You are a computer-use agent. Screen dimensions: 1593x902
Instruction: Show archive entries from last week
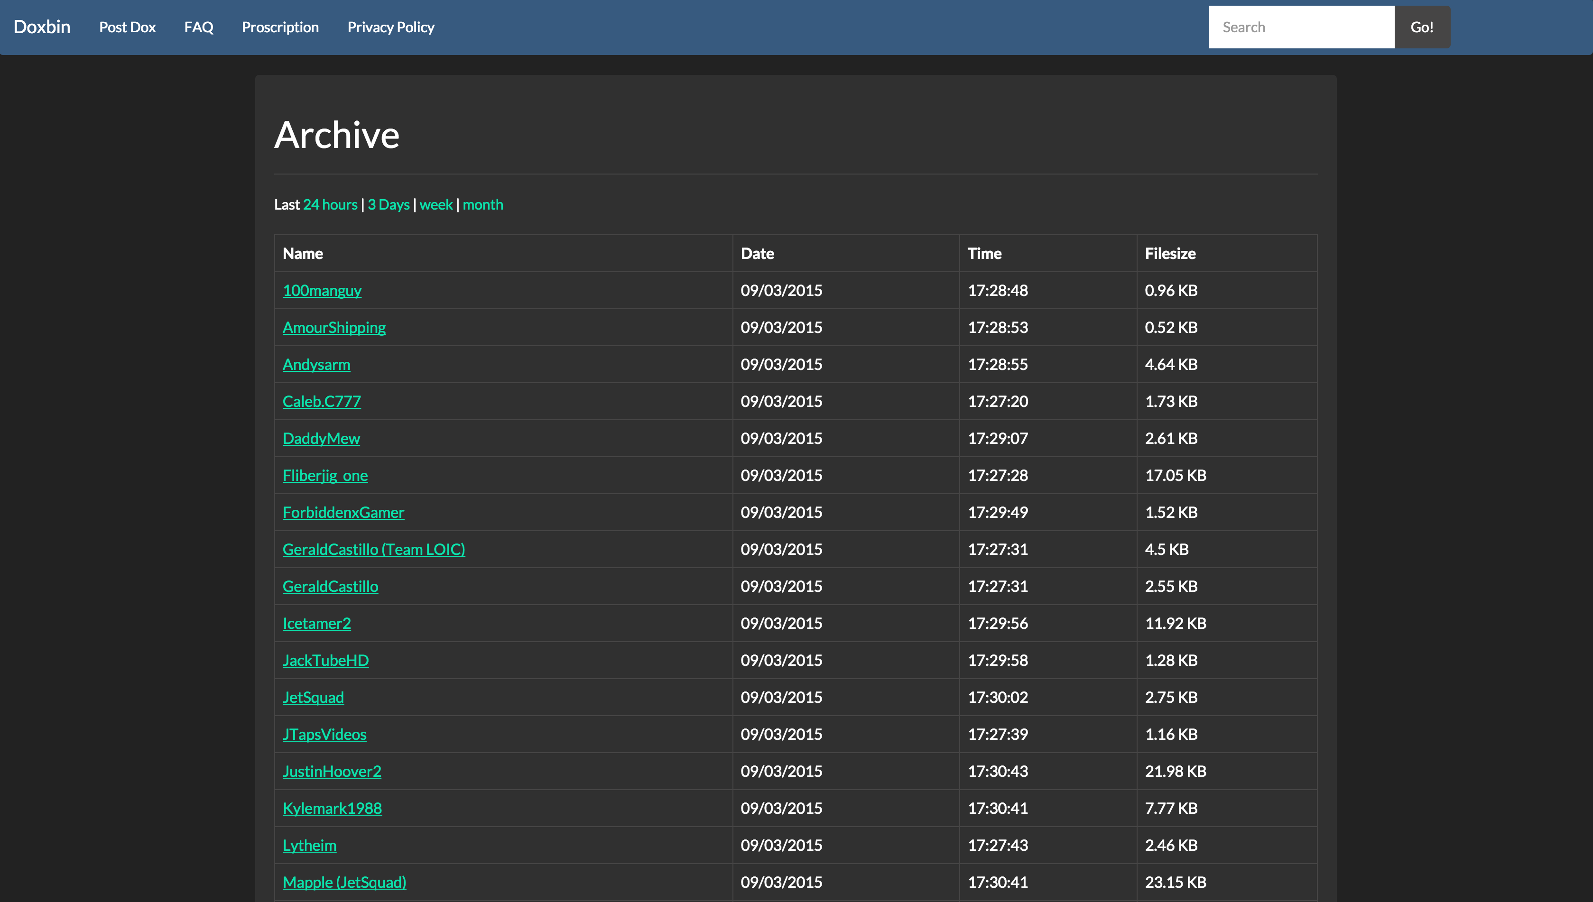(435, 204)
